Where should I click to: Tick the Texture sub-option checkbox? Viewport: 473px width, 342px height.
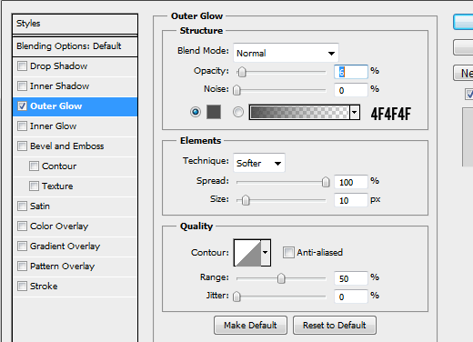coord(34,186)
